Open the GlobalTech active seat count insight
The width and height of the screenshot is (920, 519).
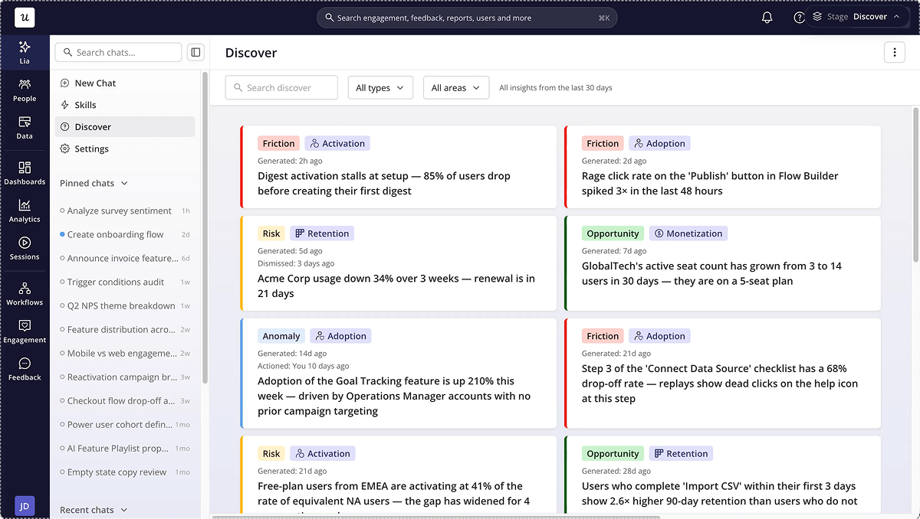coord(723,263)
